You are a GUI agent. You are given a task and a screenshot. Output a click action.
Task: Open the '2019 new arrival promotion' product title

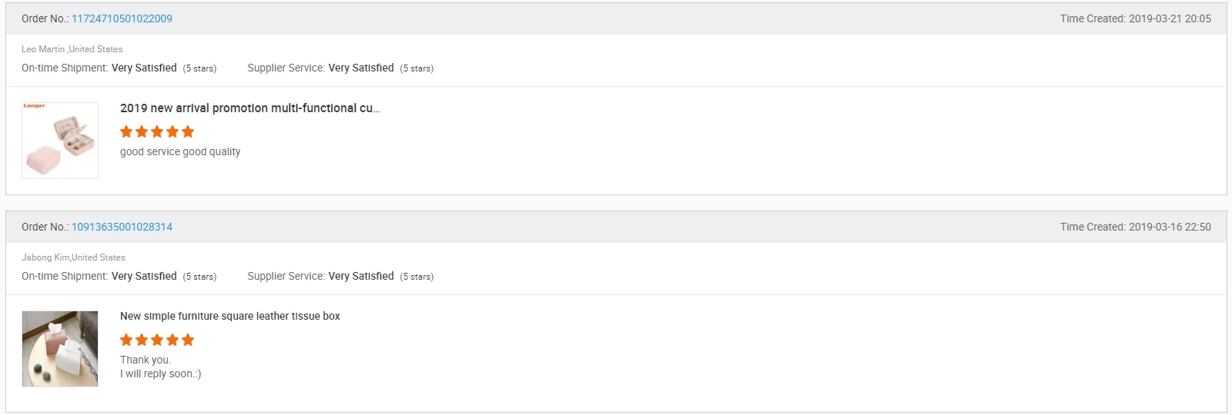point(249,108)
